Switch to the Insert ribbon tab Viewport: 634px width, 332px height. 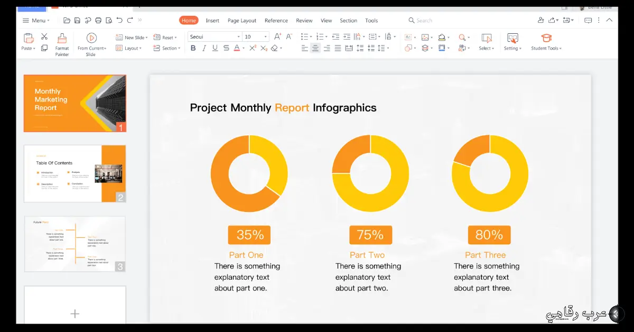pyautogui.click(x=212, y=20)
